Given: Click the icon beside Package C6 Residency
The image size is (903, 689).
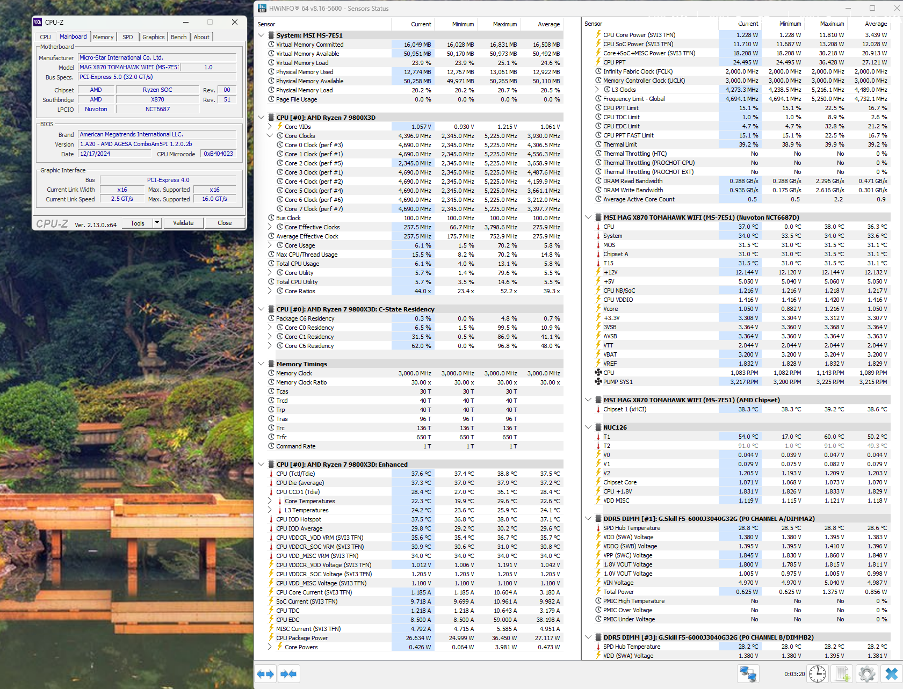Looking at the screenshot, I should pyautogui.click(x=271, y=318).
